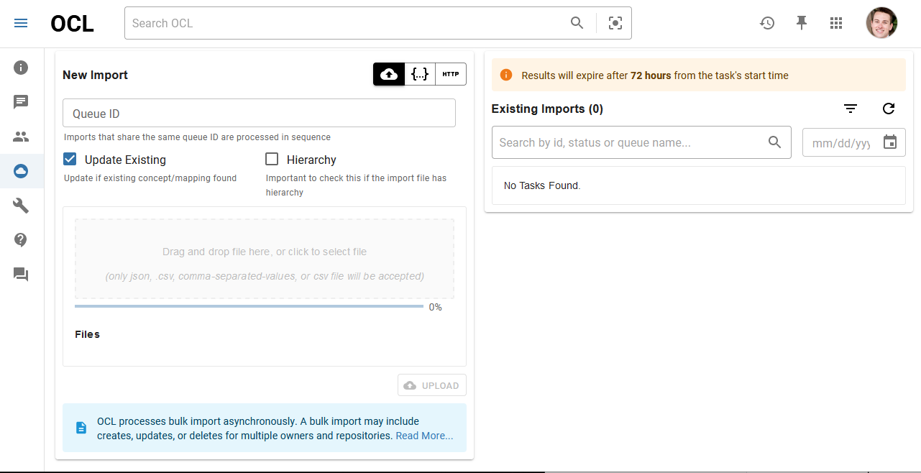The height and width of the screenshot is (473, 921).
Task: Open the hamburger navigation menu
Action: (21, 23)
